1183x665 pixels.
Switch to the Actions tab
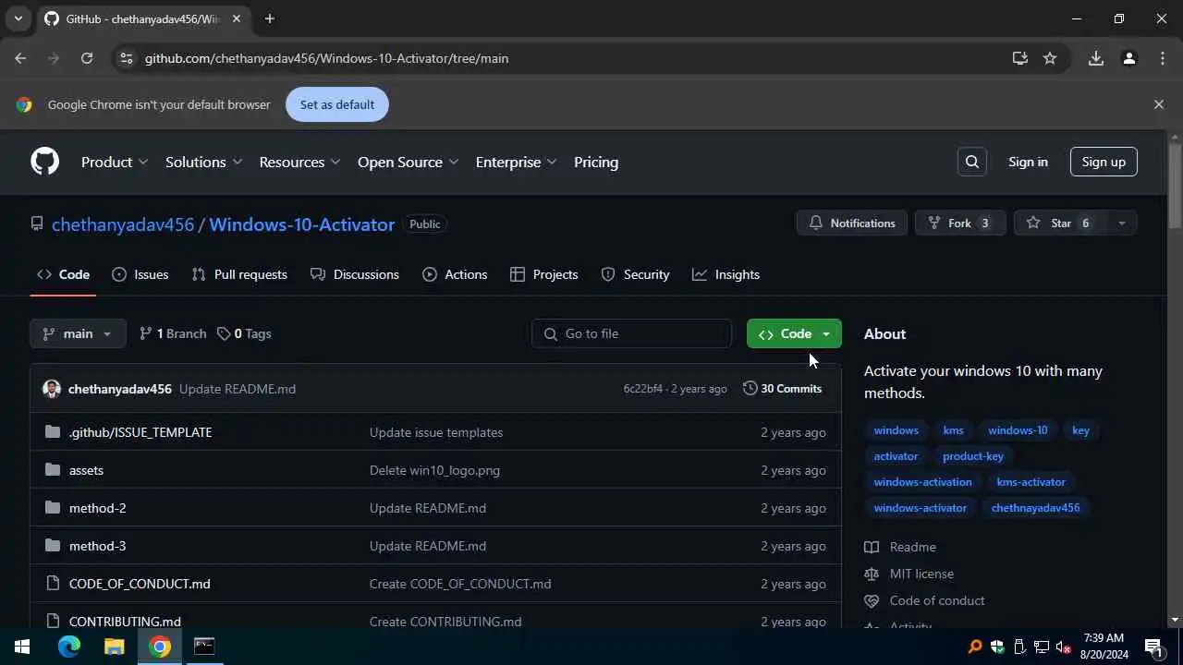(x=455, y=274)
